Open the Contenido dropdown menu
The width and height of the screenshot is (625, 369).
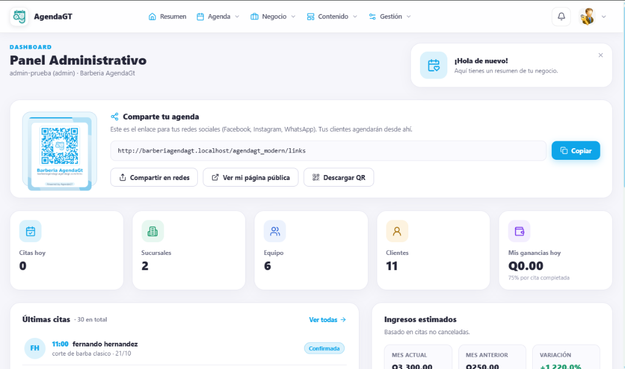click(332, 16)
